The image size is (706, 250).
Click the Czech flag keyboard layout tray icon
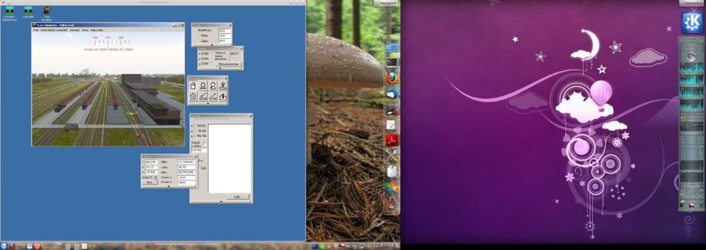342,247
